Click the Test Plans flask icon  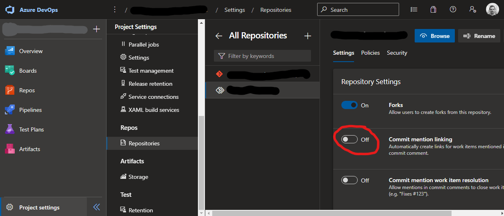[10, 129]
